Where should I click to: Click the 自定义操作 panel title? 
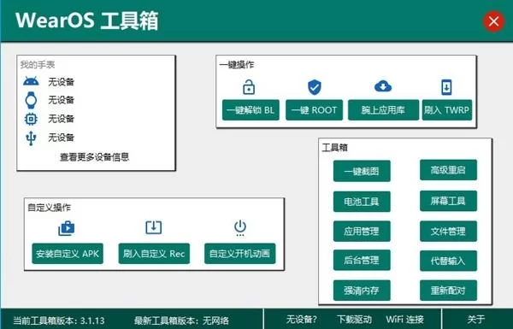49,208
